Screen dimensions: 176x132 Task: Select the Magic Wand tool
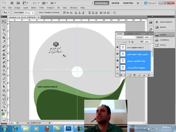[4, 34]
